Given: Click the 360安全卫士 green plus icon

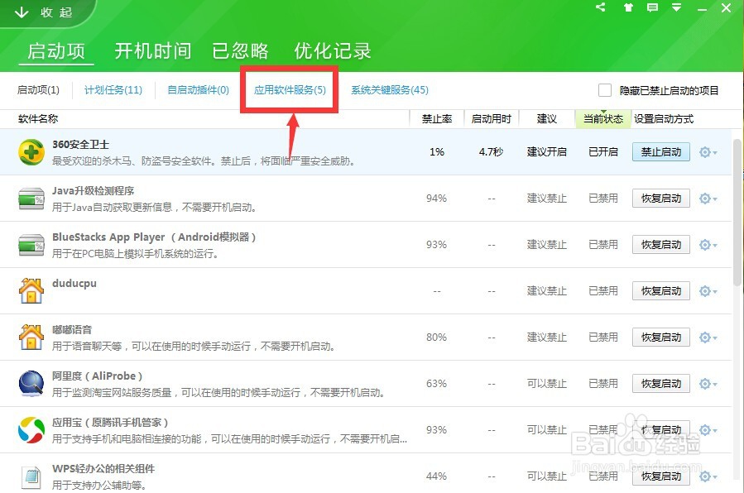Looking at the screenshot, I should tap(31, 152).
